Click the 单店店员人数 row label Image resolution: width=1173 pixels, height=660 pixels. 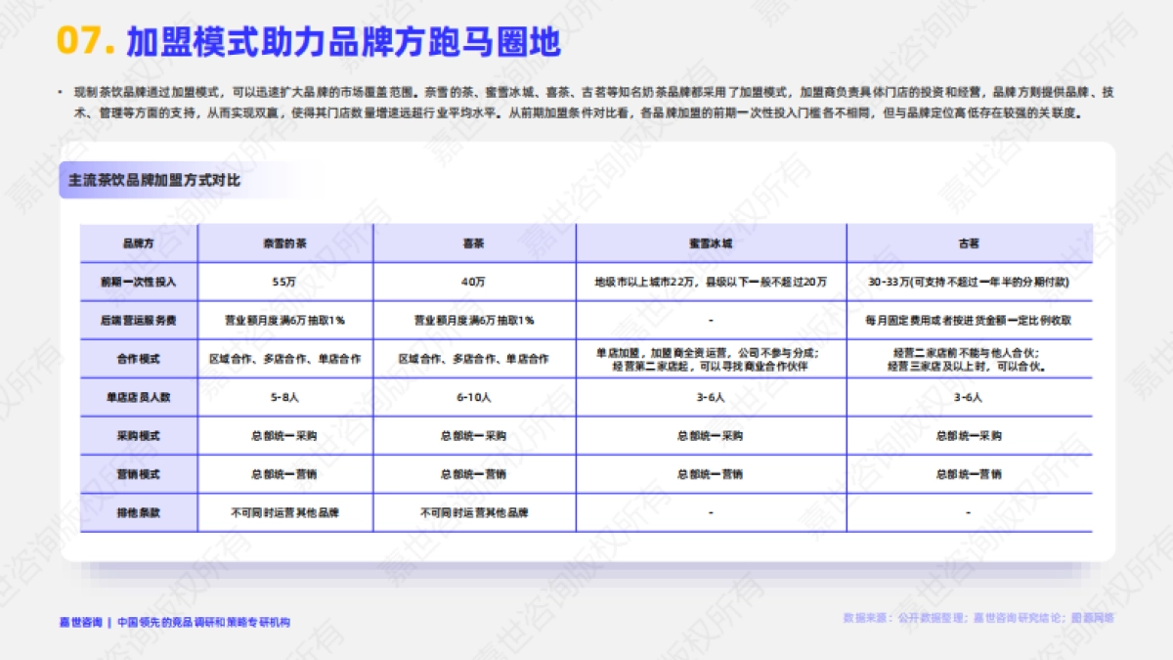(143, 397)
